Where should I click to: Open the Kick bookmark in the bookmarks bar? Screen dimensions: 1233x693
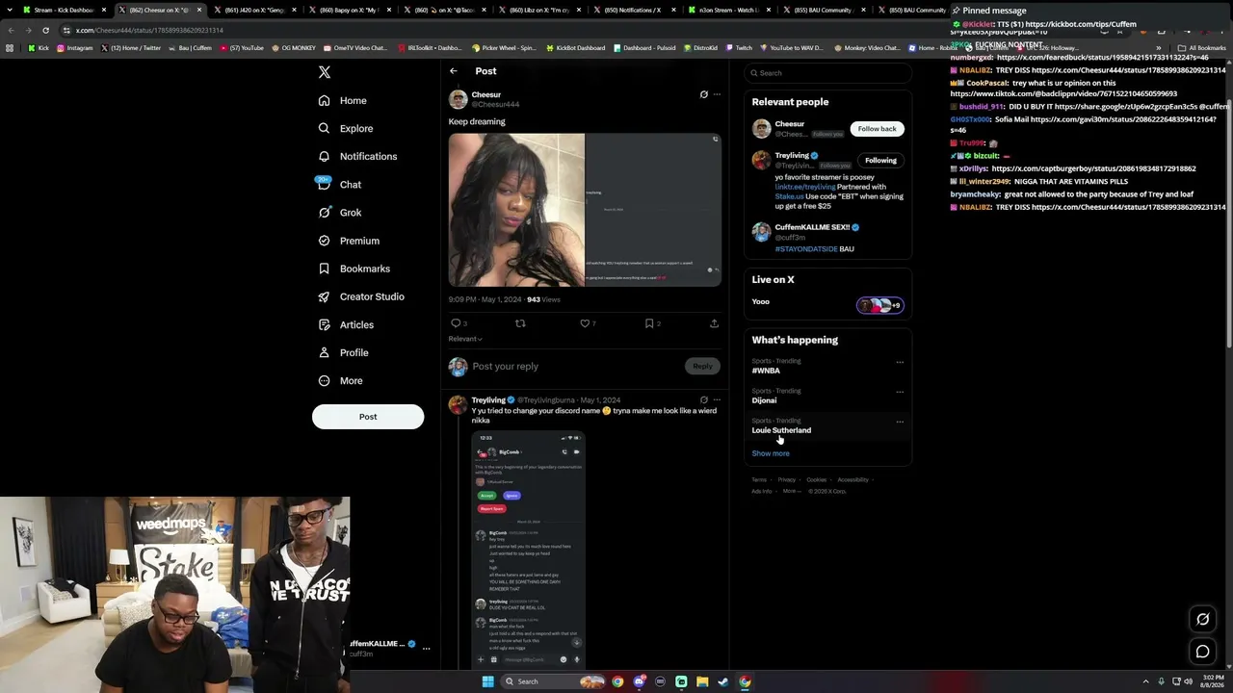point(39,48)
